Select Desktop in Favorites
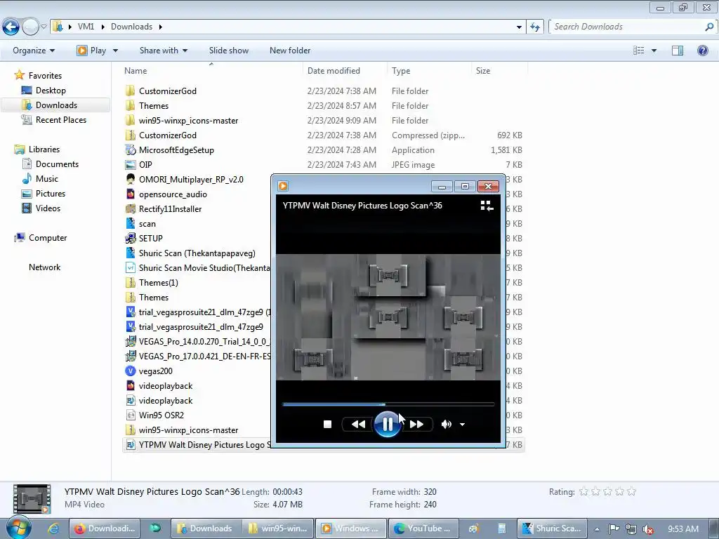 (x=51, y=91)
